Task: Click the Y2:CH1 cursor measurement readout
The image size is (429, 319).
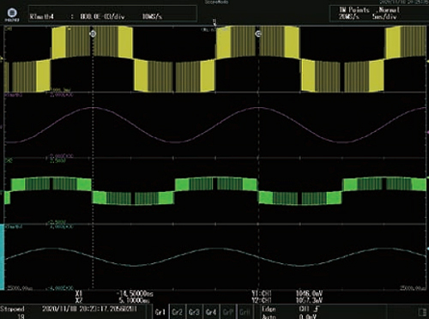Action: [287, 300]
